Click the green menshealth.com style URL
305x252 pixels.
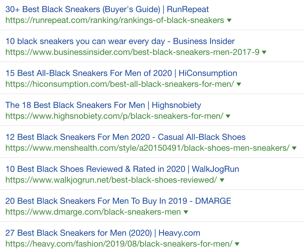[x=147, y=148]
